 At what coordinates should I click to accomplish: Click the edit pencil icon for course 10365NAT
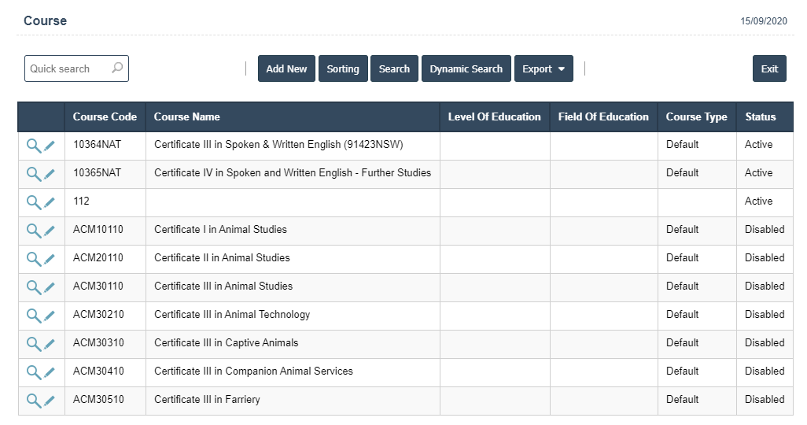50,174
